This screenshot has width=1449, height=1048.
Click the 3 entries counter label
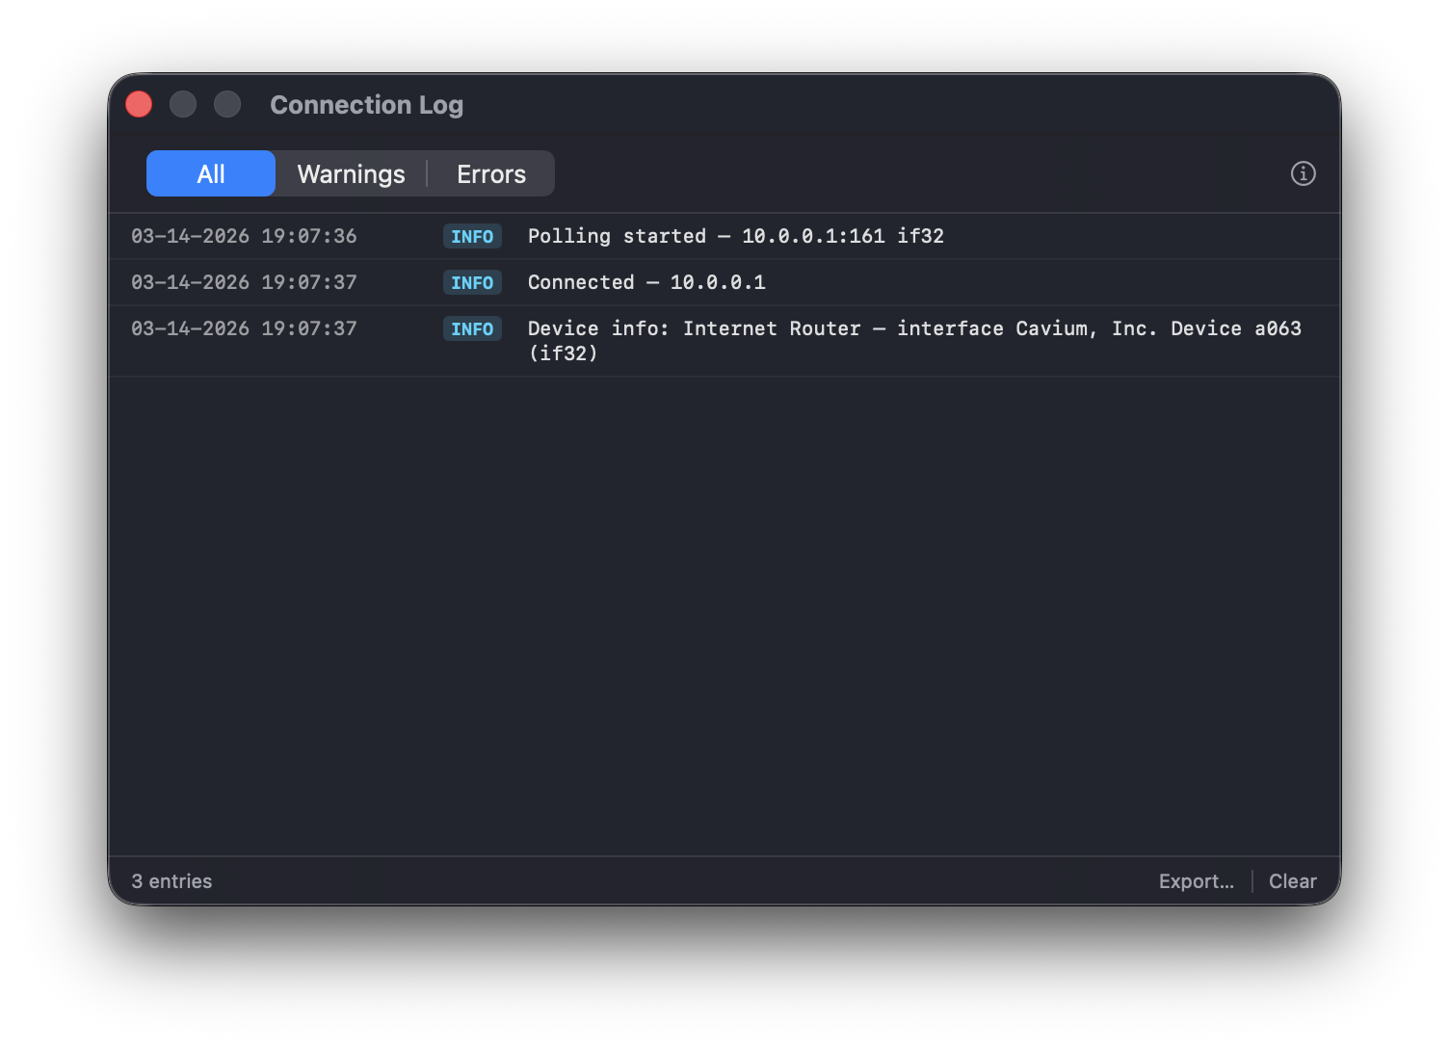click(172, 880)
